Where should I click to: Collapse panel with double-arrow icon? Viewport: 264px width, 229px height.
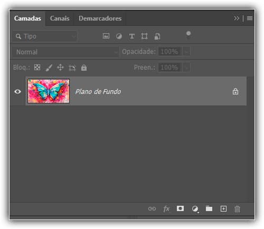pyautogui.click(x=237, y=18)
